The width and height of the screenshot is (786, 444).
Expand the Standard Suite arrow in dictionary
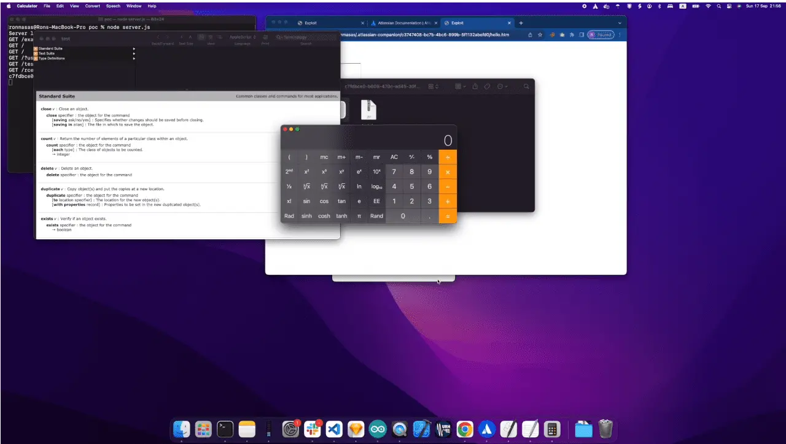pyautogui.click(x=134, y=48)
